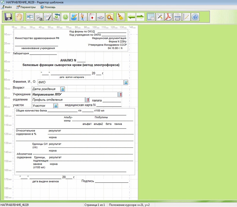The height and width of the screenshot is (207, 237).
Task: Click the Направившее ЛПУ field
Action: coord(75,94)
